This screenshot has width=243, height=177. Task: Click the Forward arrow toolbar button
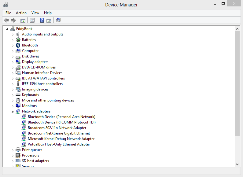[x=13, y=20]
